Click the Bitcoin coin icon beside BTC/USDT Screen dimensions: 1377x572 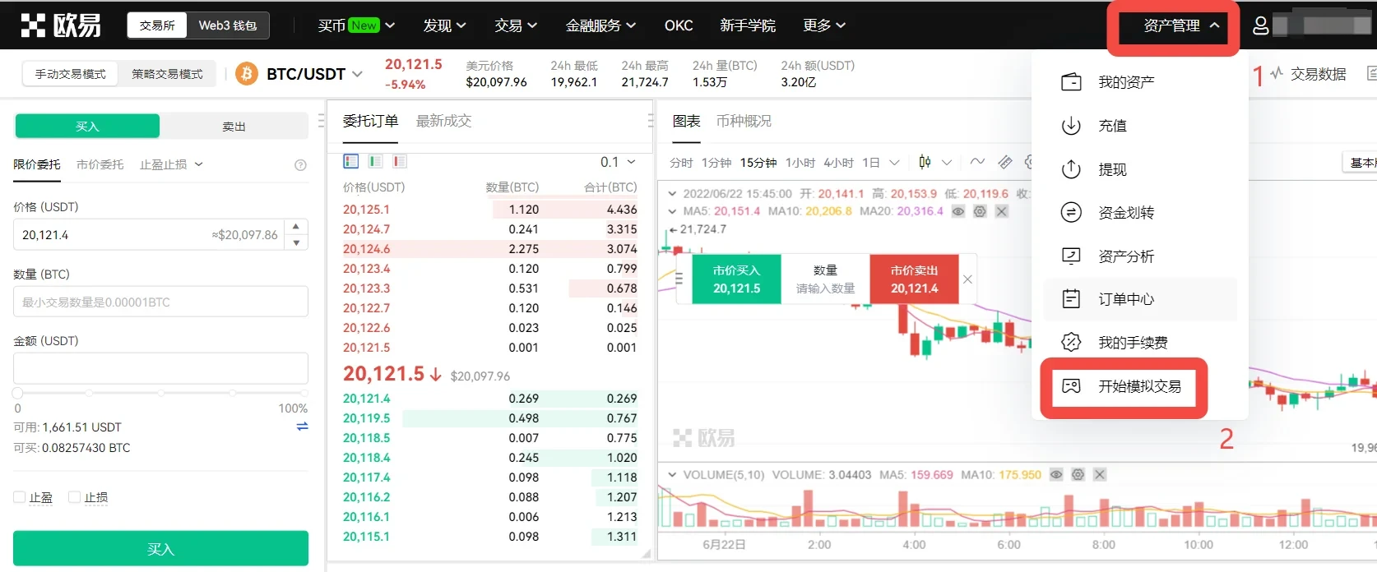(x=246, y=74)
